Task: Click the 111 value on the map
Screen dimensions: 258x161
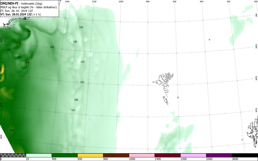Action: point(73,110)
